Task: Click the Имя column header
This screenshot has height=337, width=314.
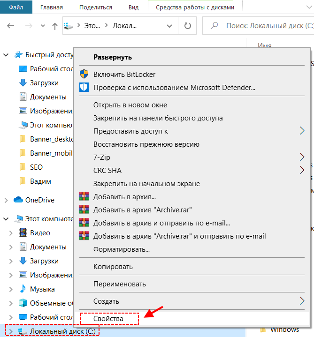Action: 265,45
